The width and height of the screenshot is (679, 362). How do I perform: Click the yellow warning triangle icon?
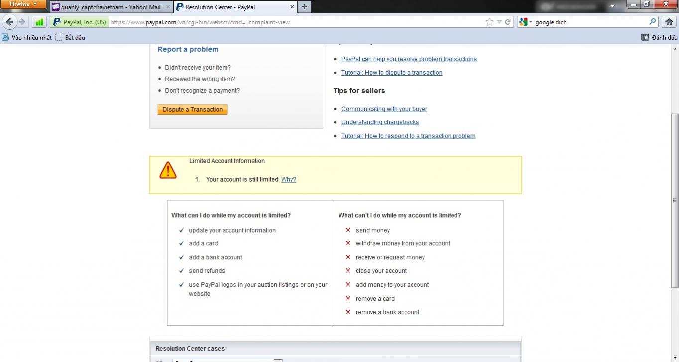tap(168, 170)
